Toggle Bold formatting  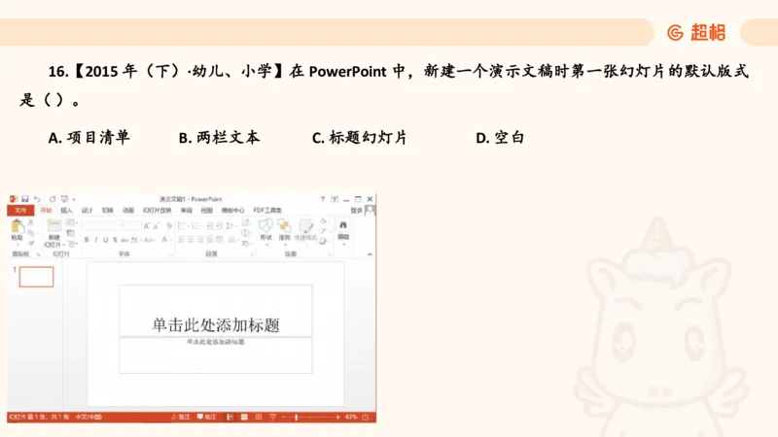pos(87,240)
